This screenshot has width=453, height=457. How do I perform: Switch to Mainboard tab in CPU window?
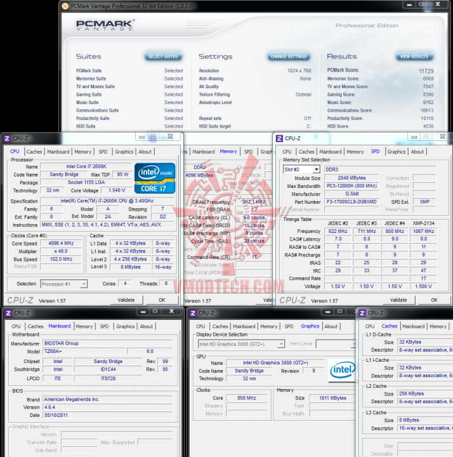[58, 152]
